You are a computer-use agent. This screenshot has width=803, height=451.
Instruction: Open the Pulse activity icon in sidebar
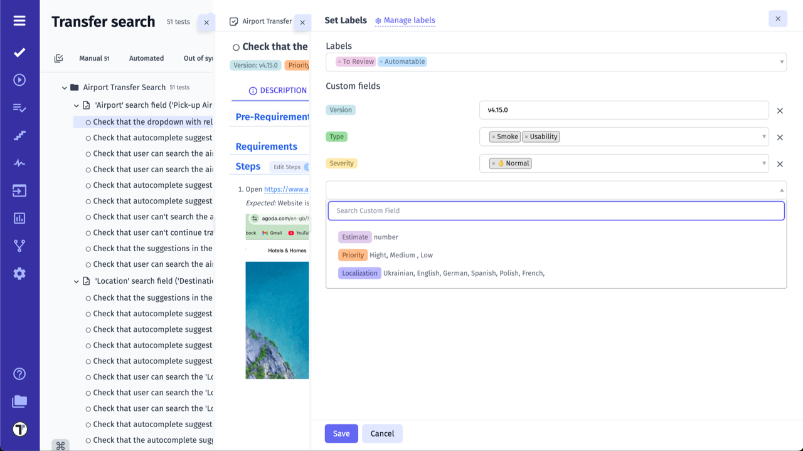tap(19, 163)
